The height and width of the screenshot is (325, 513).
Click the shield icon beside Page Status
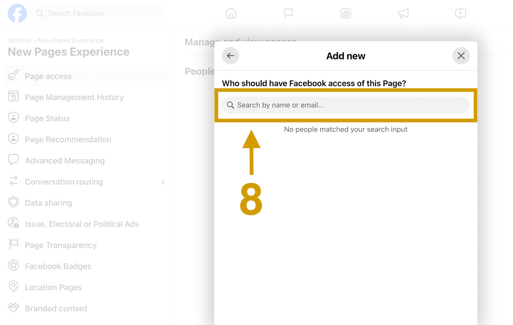pyautogui.click(x=13, y=117)
